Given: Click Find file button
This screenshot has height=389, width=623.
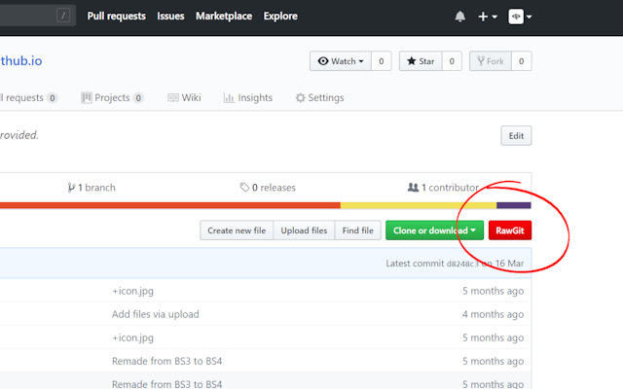Looking at the screenshot, I should 357,230.
